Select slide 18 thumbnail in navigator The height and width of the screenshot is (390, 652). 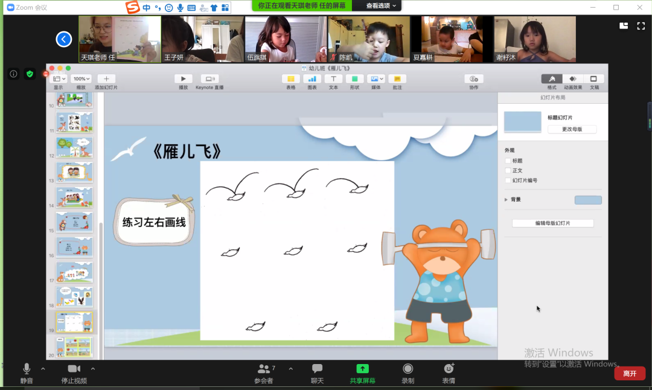[x=74, y=297]
